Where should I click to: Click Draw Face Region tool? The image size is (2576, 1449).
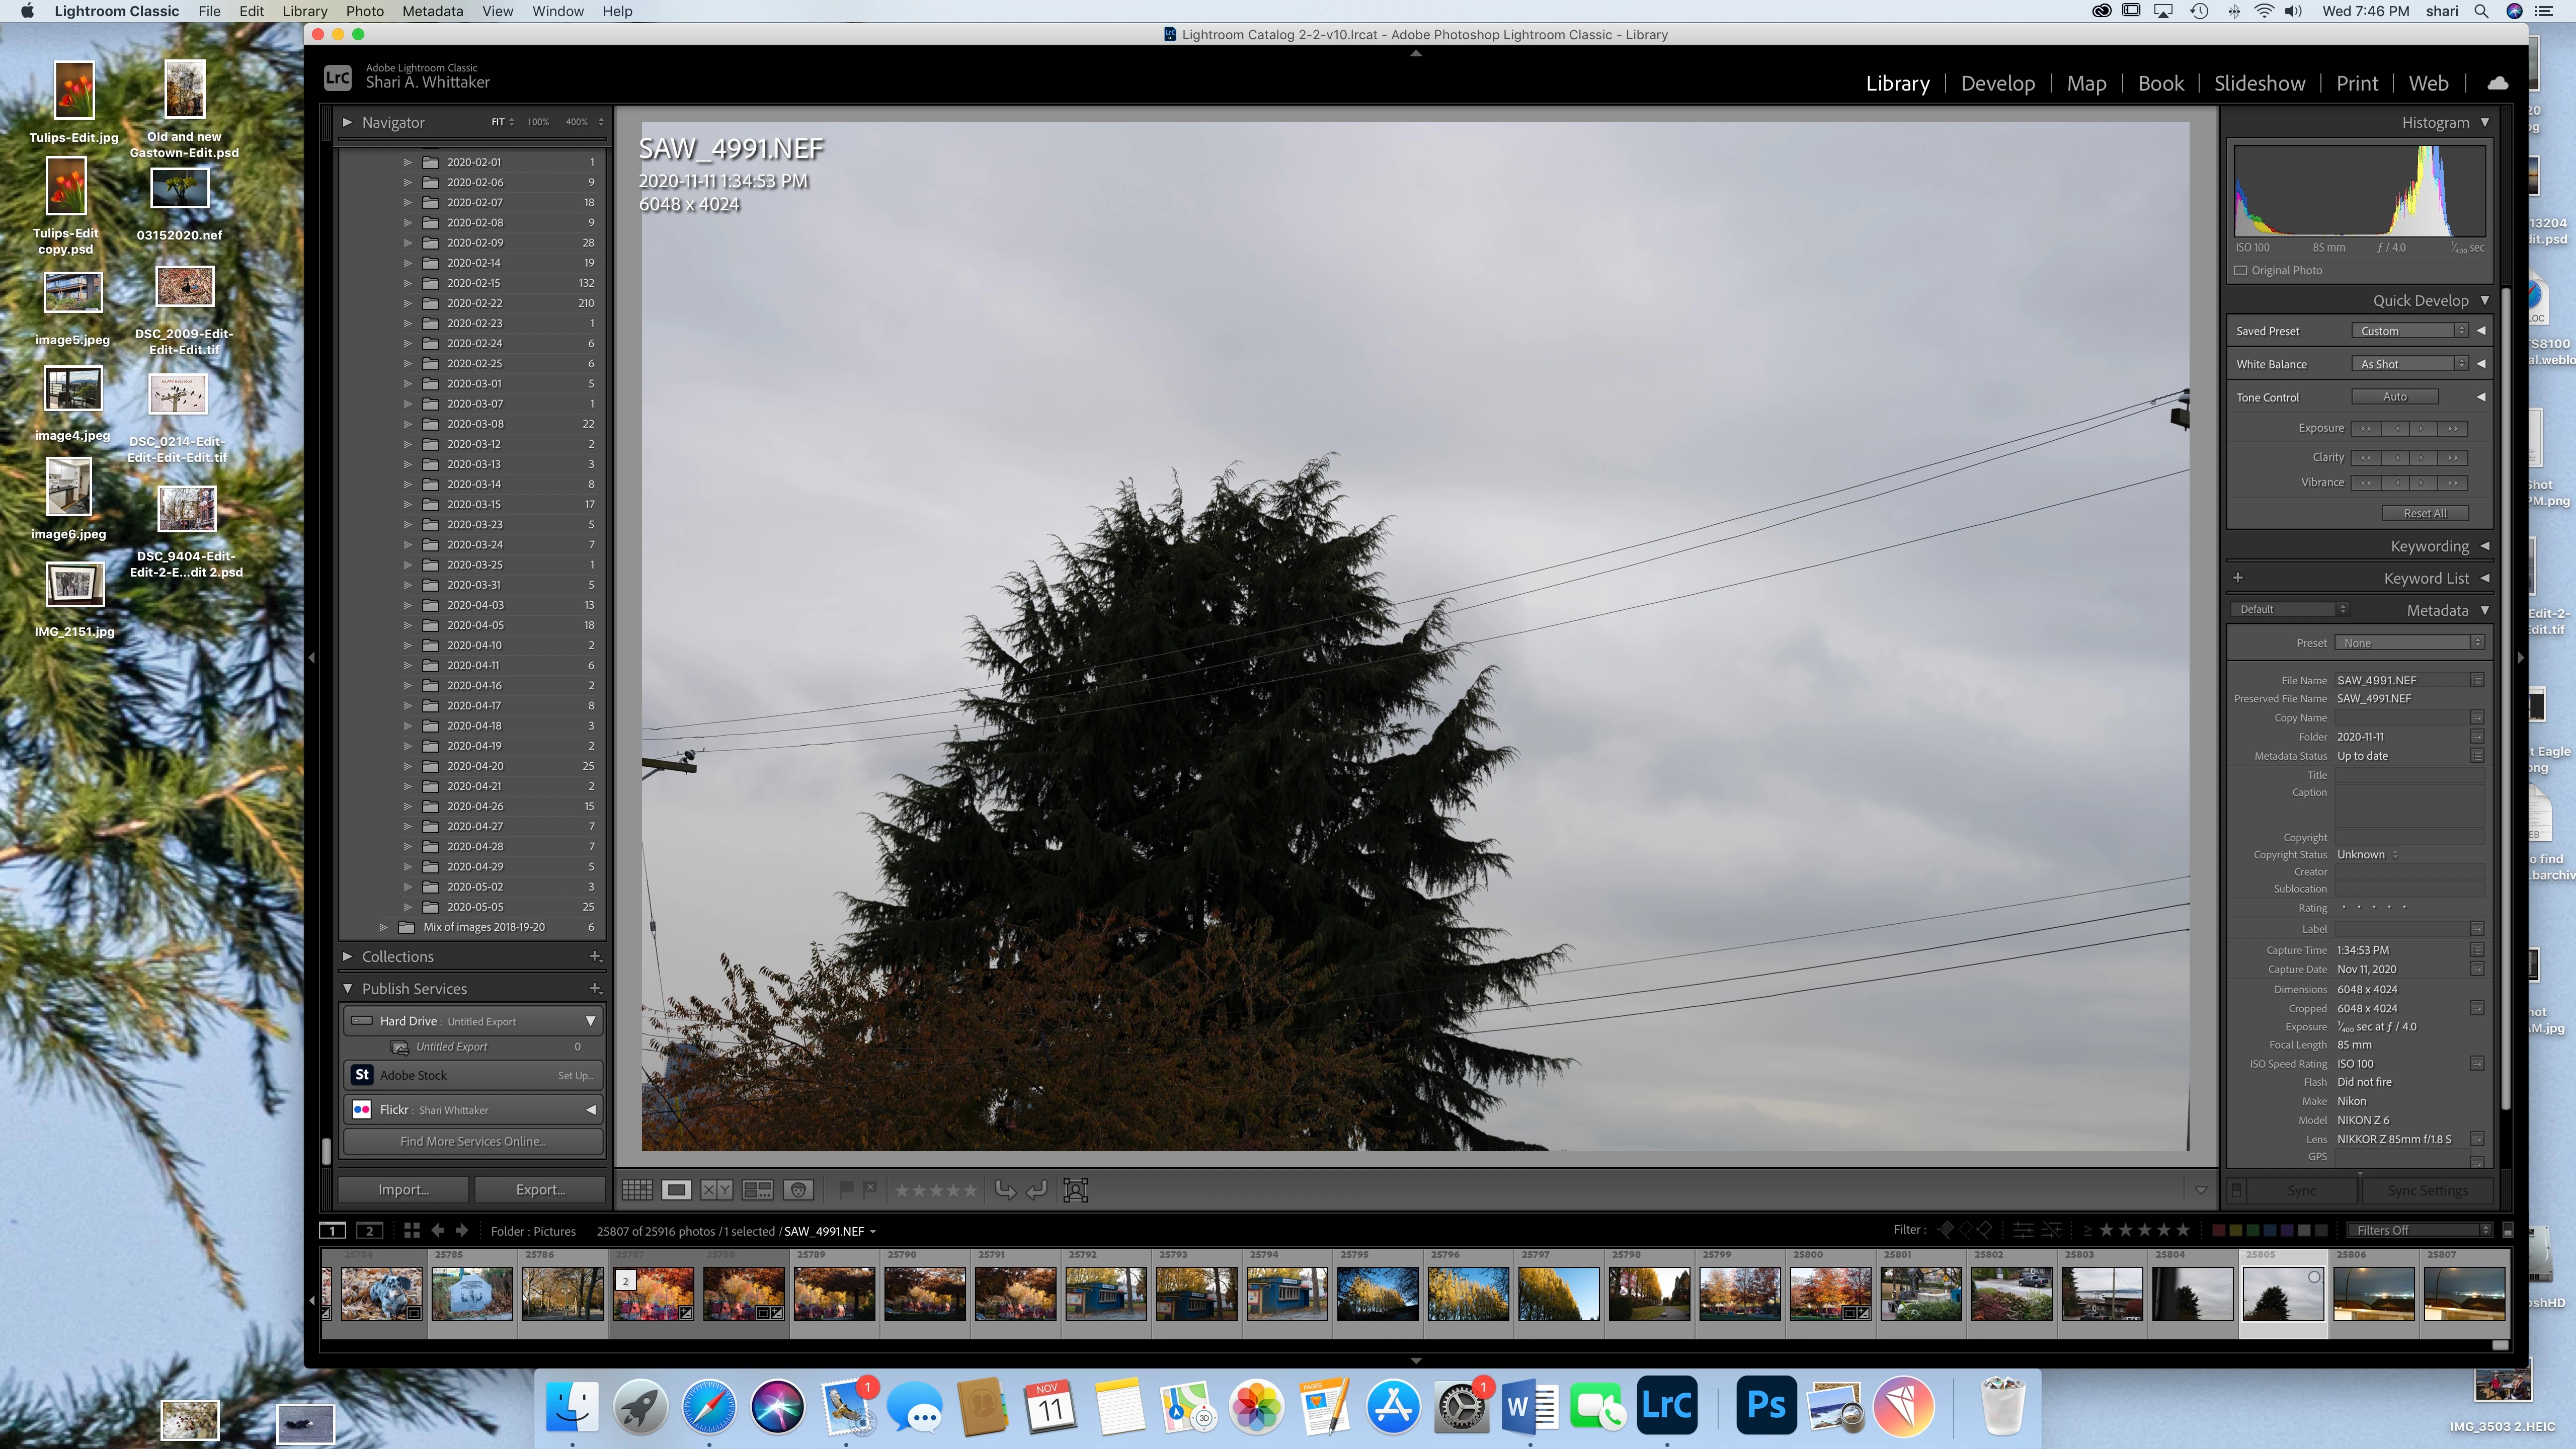click(x=1076, y=1190)
